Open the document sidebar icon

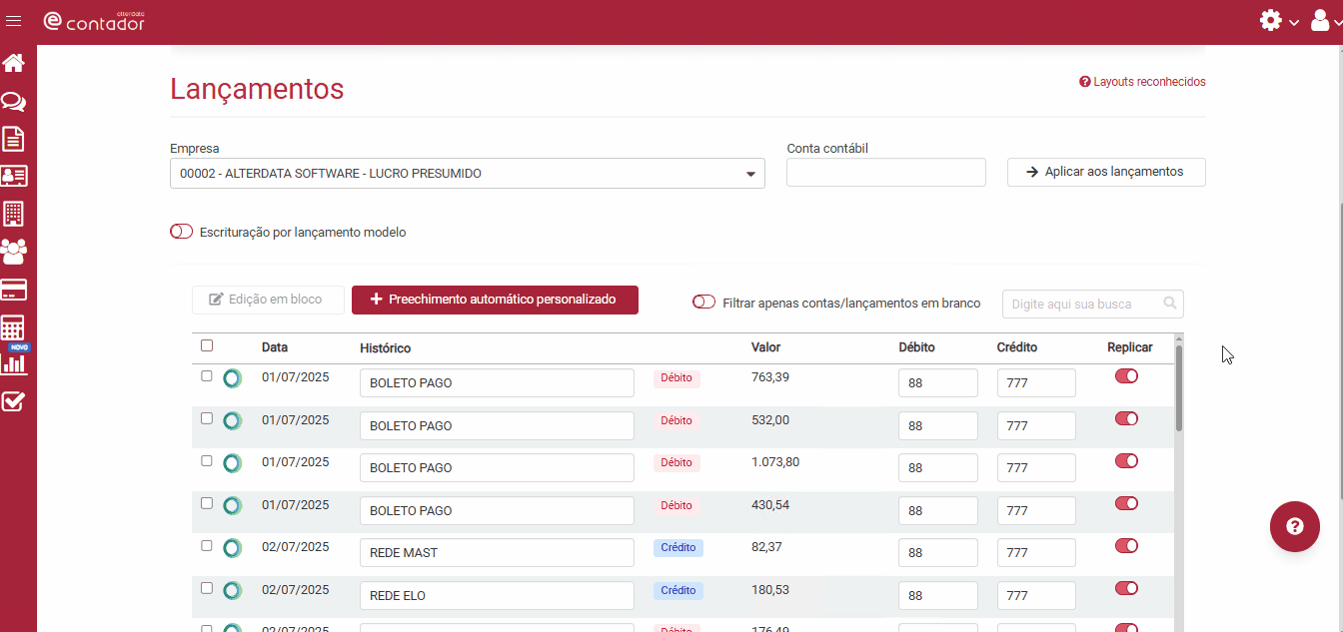[13, 139]
